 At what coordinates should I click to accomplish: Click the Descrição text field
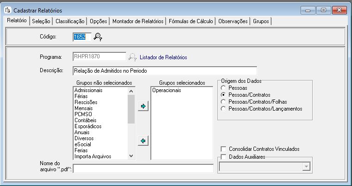pyautogui.click(x=164, y=71)
